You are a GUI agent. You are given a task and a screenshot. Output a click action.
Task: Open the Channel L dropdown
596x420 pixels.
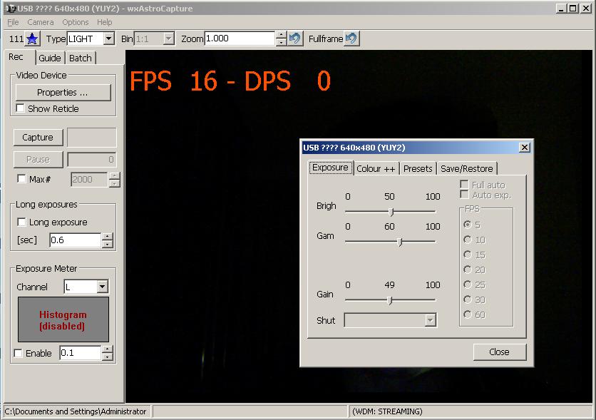(x=102, y=287)
